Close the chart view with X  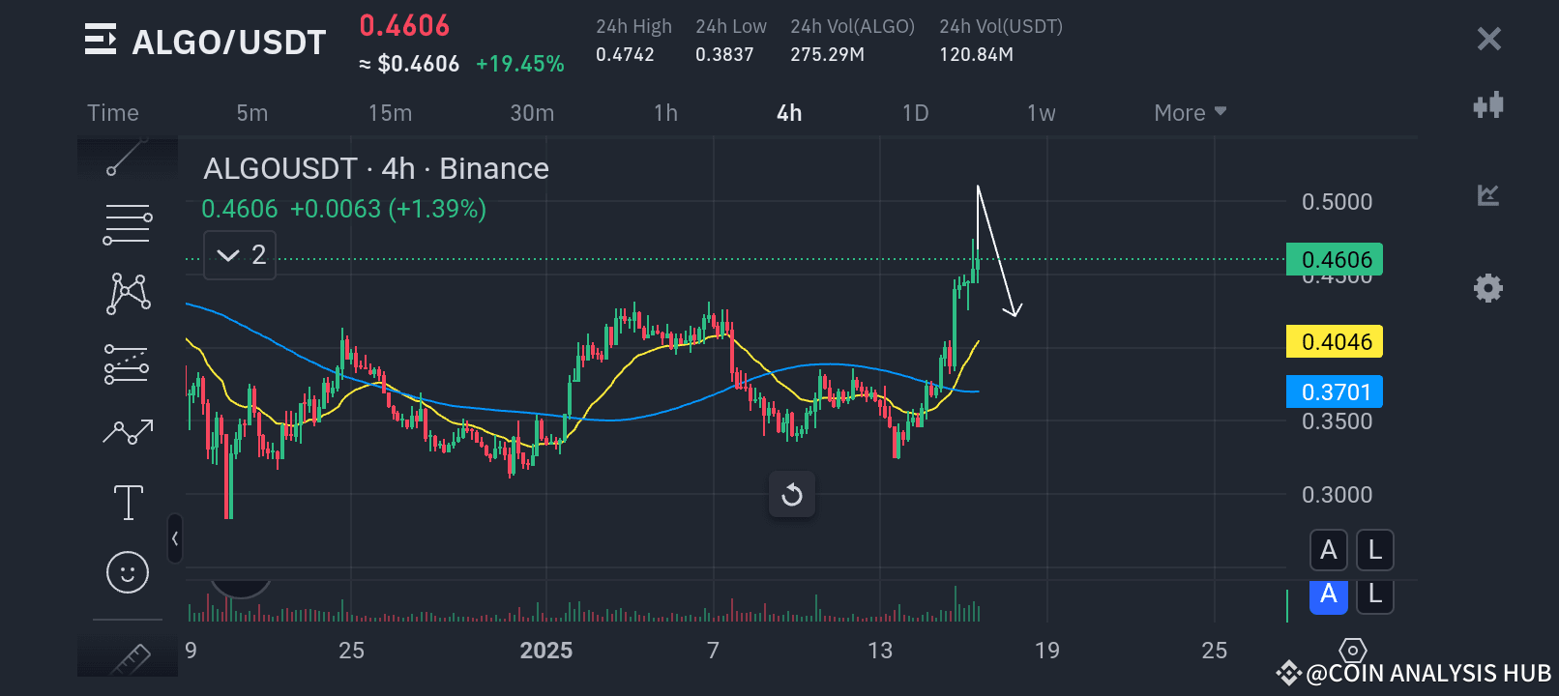(x=1488, y=39)
